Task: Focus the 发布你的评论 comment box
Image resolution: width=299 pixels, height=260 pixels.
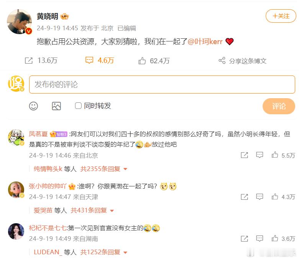Action: pos(162,84)
